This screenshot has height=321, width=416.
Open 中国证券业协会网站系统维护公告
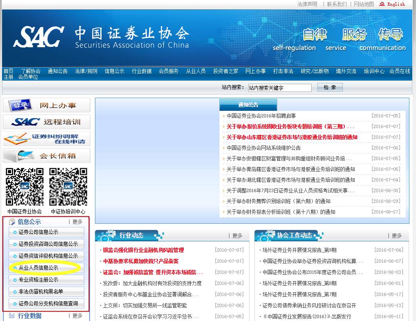point(264,148)
